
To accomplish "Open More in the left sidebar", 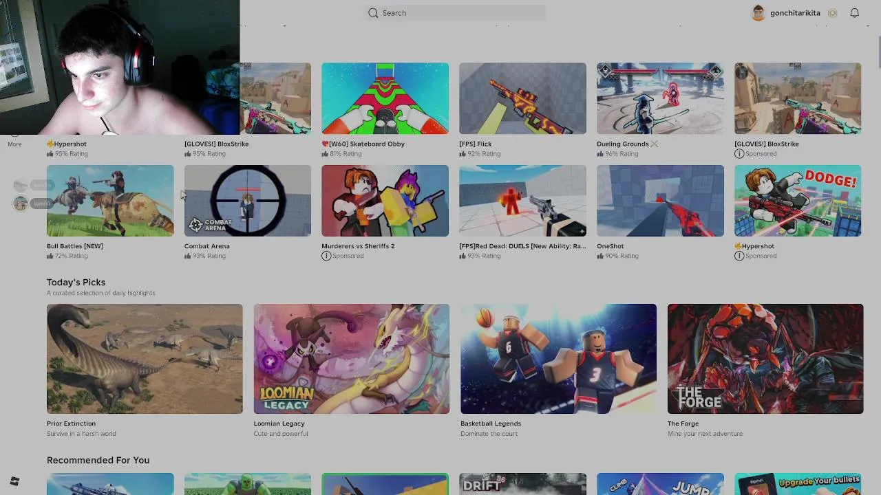I will 14,144.
